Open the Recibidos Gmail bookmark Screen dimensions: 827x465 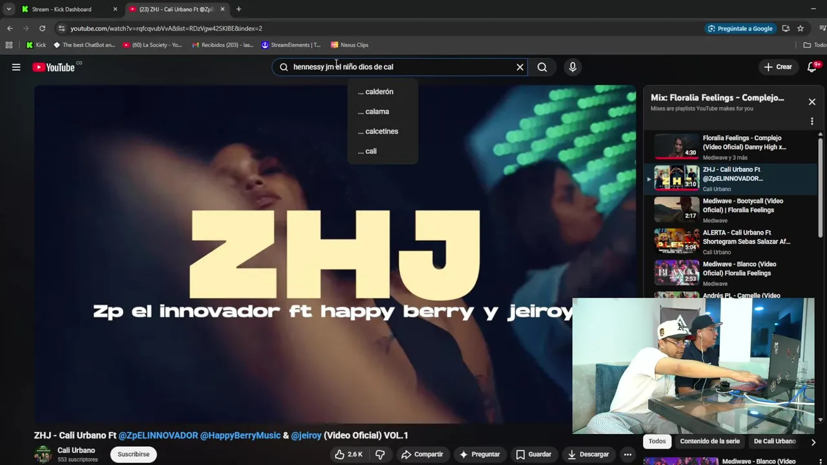(x=223, y=45)
